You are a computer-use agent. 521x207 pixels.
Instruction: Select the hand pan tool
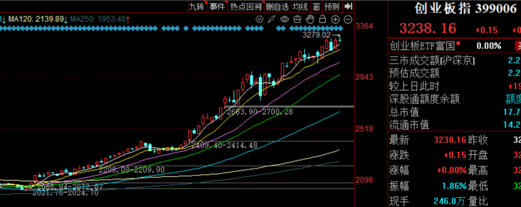310,19
